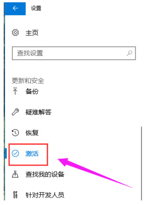Click the 设置 window title text
Screen dimensions: 155x205
pyautogui.click(x=36, y=8)
